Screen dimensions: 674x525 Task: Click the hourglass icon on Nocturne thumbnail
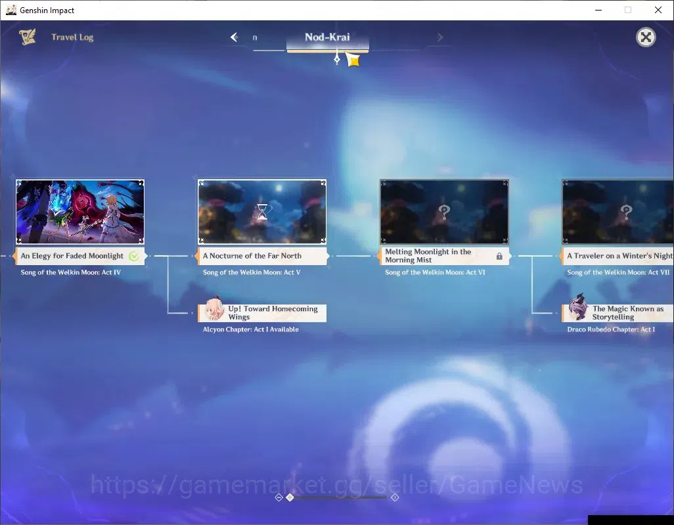261,211
